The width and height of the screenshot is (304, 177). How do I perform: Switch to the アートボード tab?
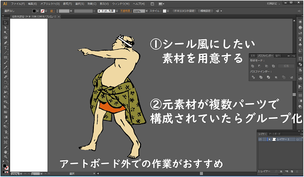click(x=274, y=134)
